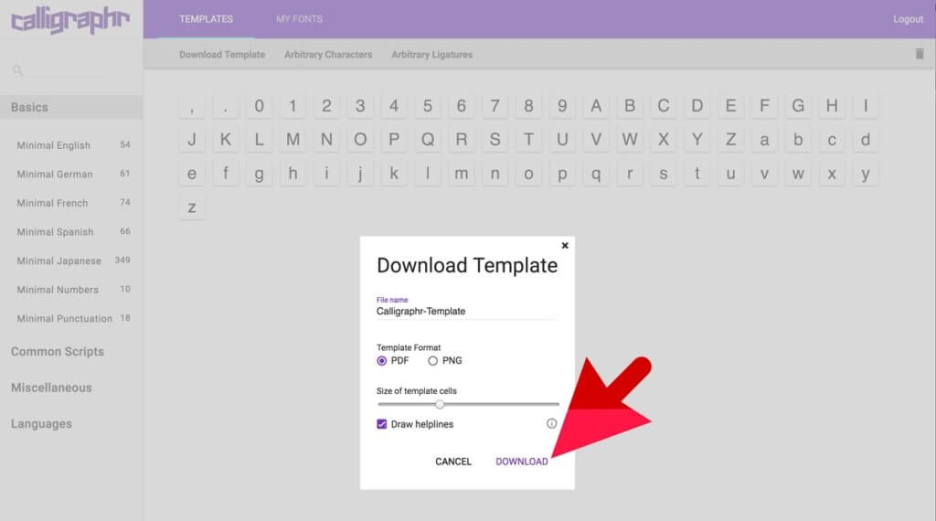Expand the Languages section
Image resolution: width=936 pixels, height=521 pixels.
coord(41,424)
